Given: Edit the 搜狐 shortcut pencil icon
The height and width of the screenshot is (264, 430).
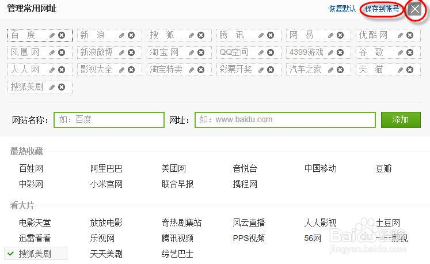Looking at the screenshot, I should click(x=191, y=35).
